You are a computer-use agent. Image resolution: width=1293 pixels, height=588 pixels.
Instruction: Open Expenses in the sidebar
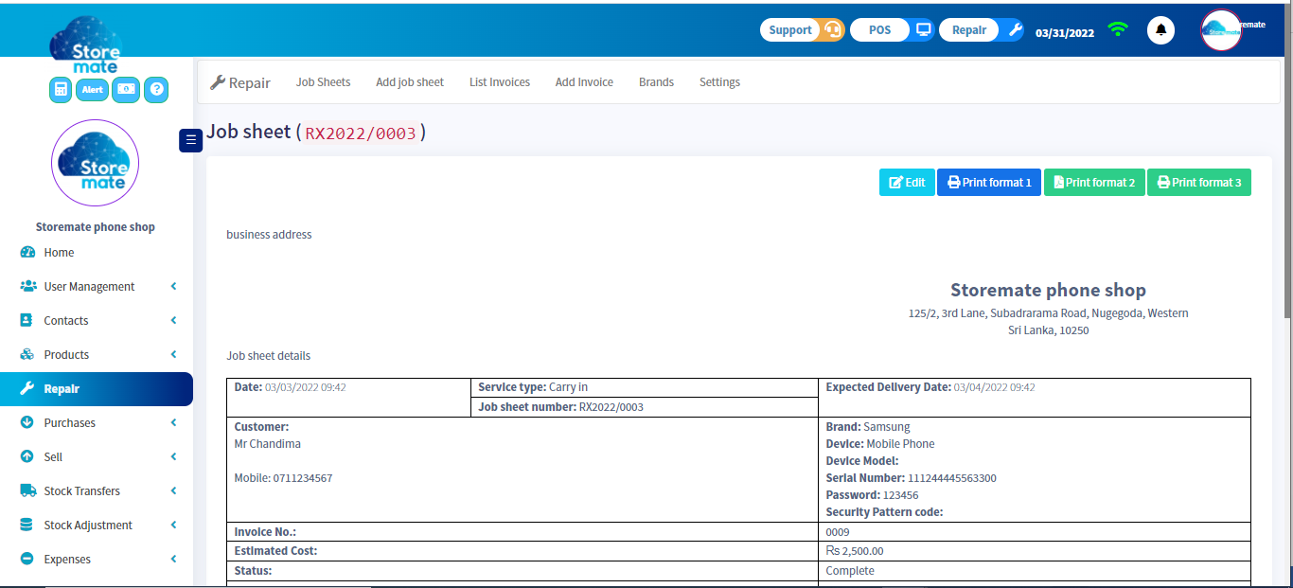coord(67,560)
